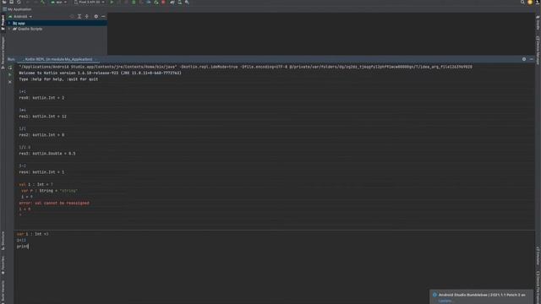Screen dimensions: 541x304
Task: Open Run panel settings gear icon
Action: [x=524, y=59]
